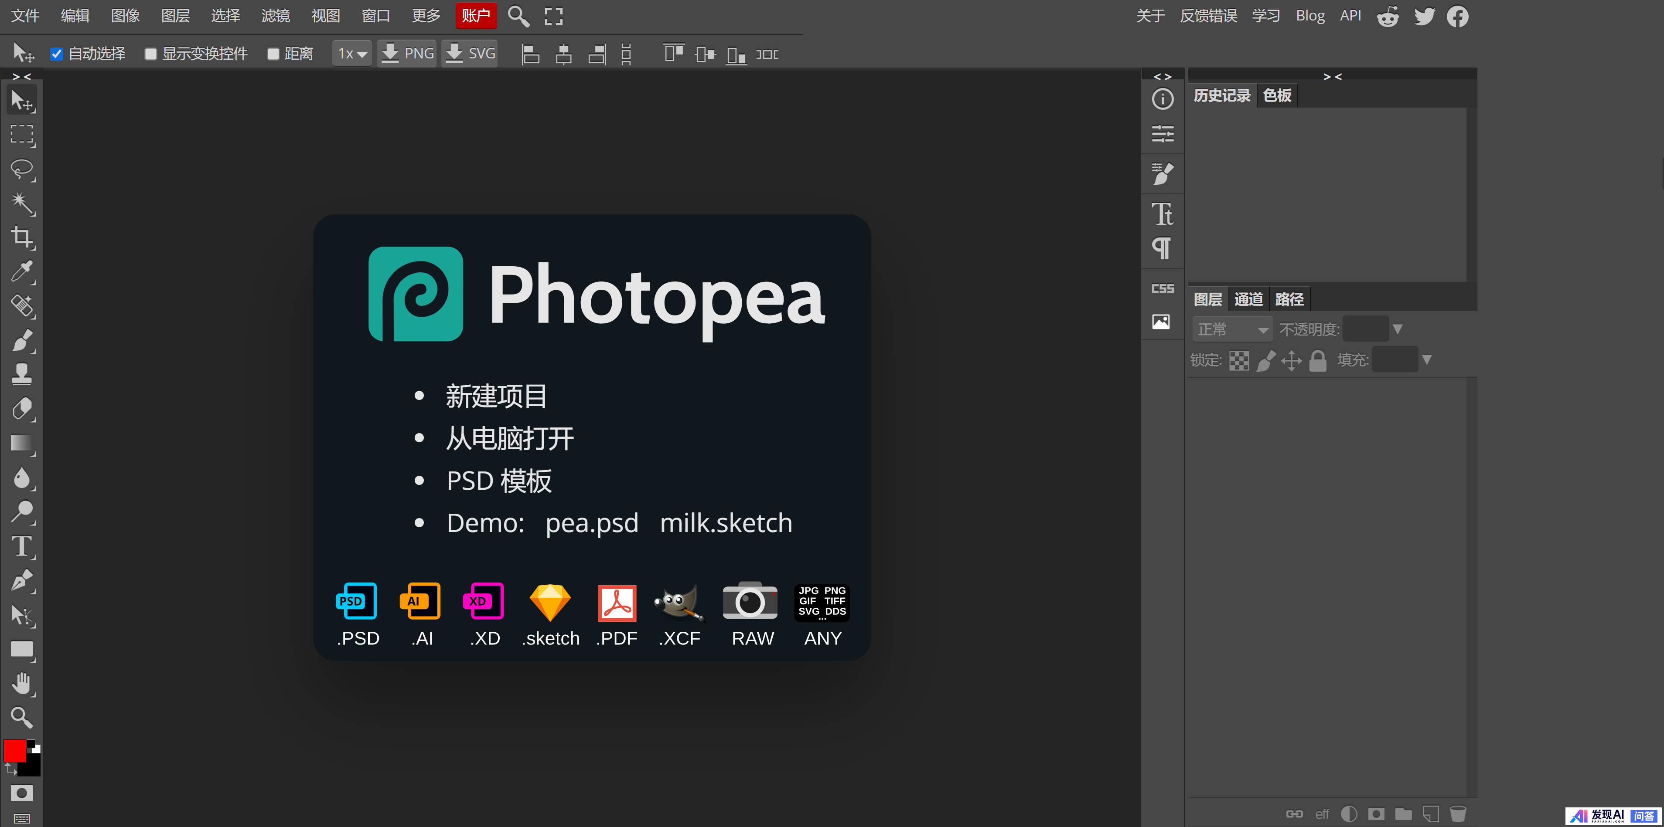Enable the 显示变换控件 checkbox

151,54
